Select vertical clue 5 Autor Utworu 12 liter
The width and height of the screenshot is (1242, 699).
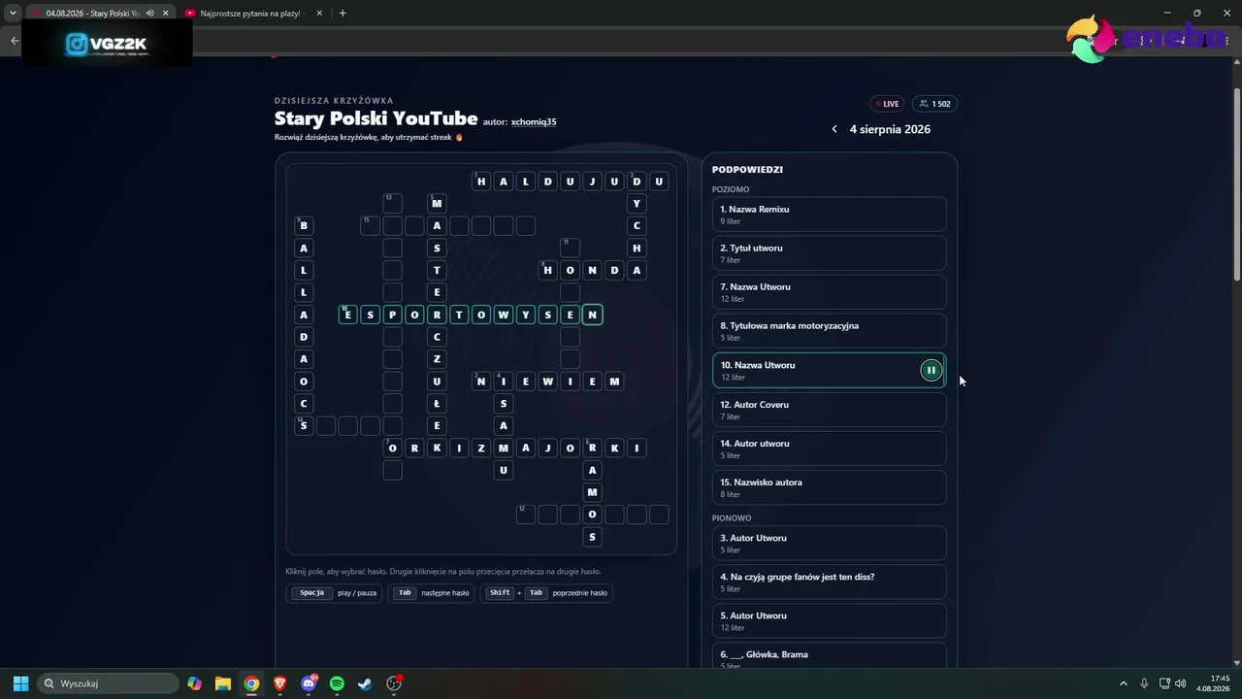point(829,620)
